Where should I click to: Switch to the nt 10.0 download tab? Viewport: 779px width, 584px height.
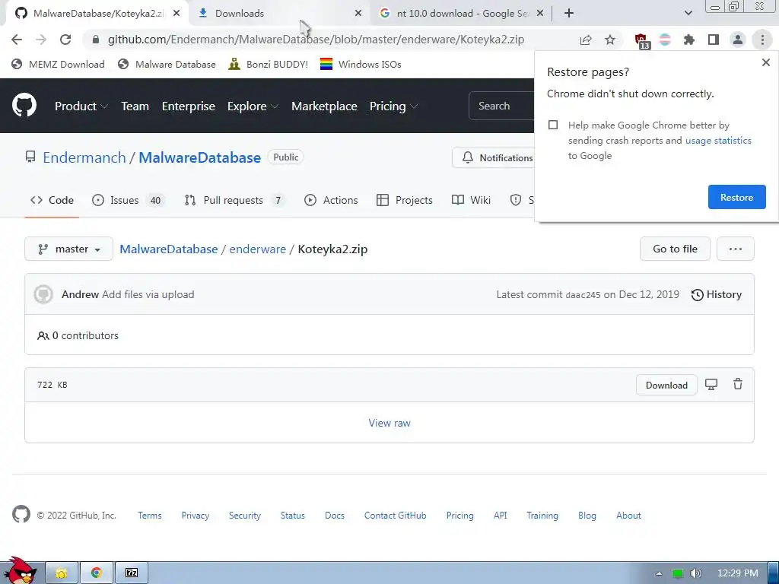click(462, 14)
